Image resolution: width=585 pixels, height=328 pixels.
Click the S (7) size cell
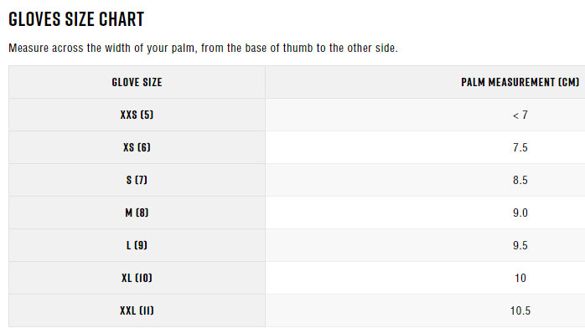click(137, 180)
